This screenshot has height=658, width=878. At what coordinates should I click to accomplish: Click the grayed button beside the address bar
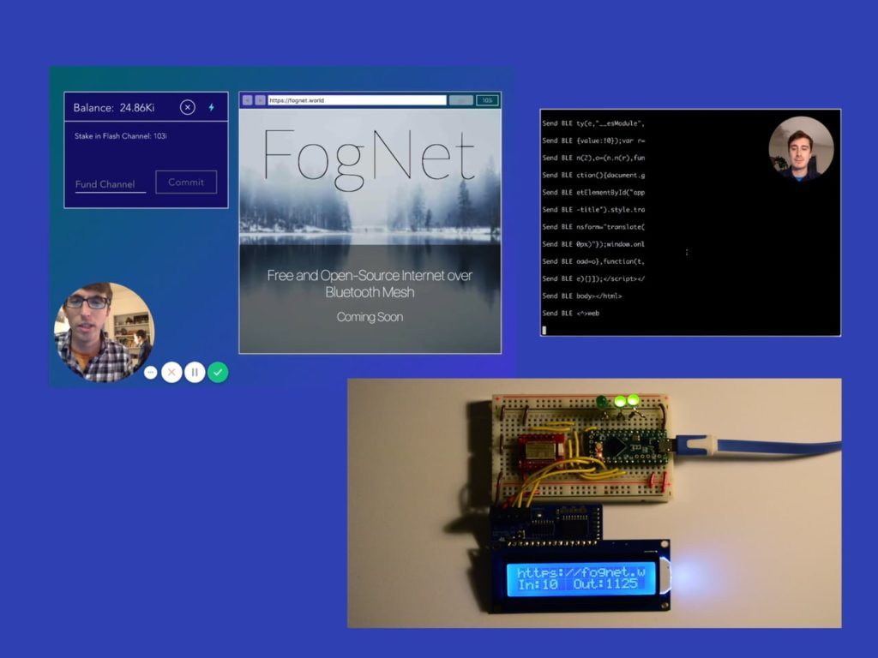pos(460,100)
